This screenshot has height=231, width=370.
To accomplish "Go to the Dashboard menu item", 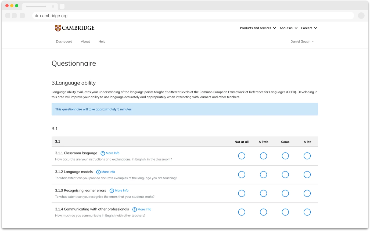I will point(64,41).
